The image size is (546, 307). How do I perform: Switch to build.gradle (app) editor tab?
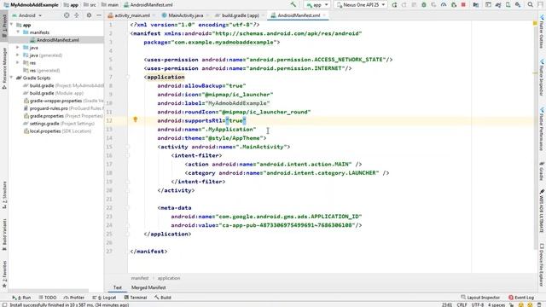241,15
